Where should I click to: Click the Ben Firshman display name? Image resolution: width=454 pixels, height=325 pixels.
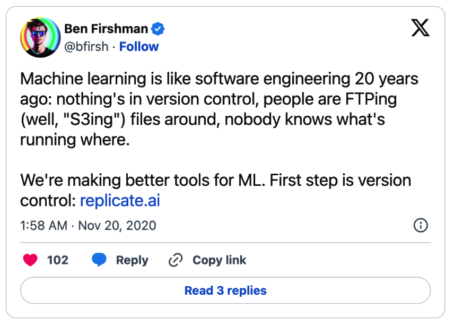tap(106, 29)
